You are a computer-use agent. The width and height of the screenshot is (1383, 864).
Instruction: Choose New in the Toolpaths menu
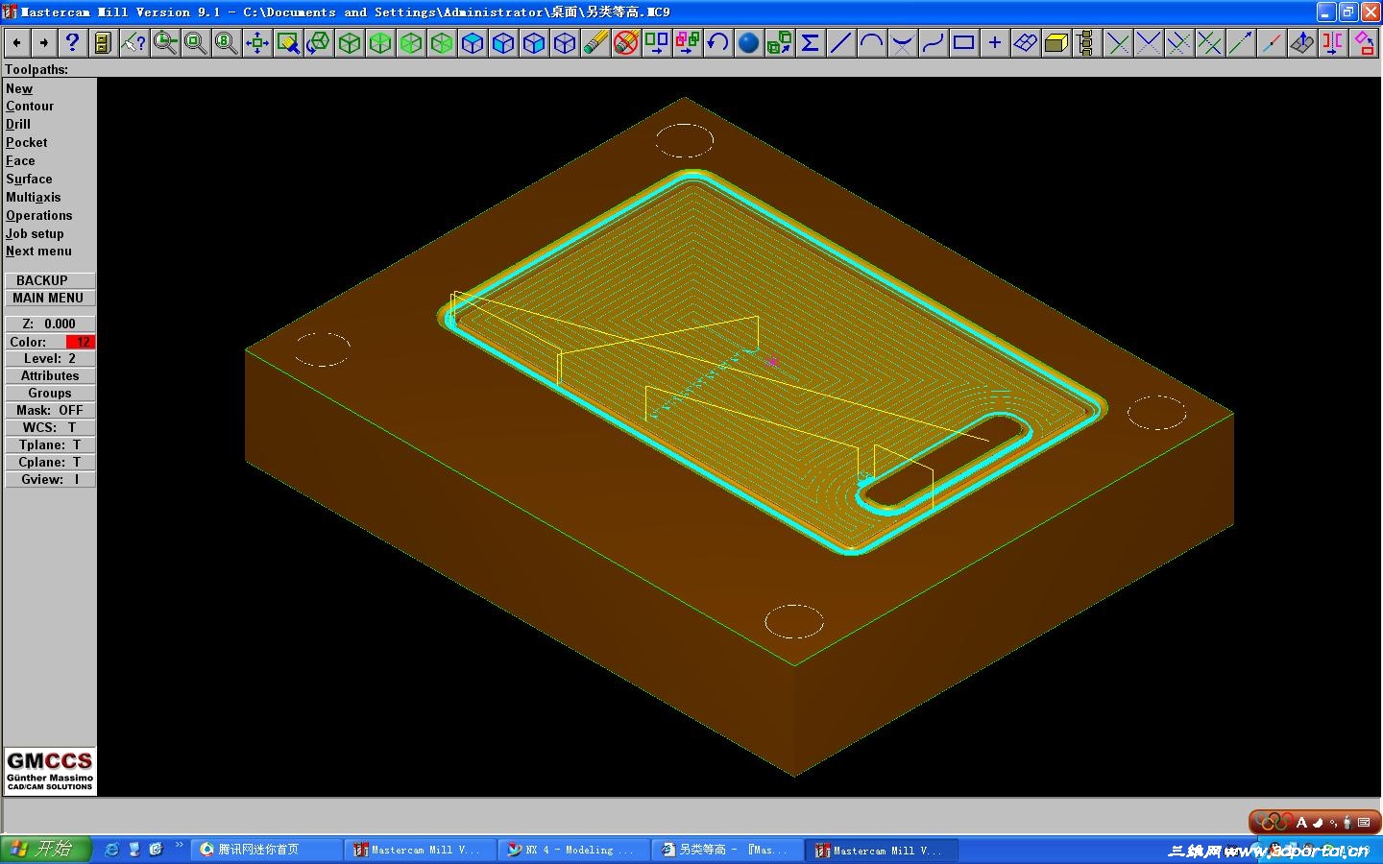click(x=19, y=88)
